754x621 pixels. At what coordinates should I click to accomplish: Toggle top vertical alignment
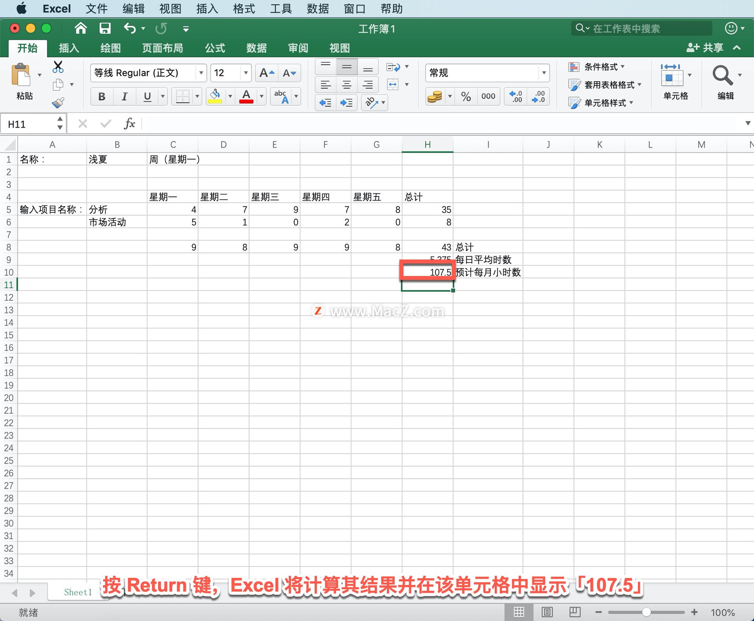click(326, 67)
